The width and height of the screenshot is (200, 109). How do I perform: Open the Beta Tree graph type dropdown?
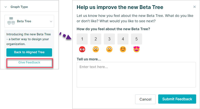tap(29, 21)
